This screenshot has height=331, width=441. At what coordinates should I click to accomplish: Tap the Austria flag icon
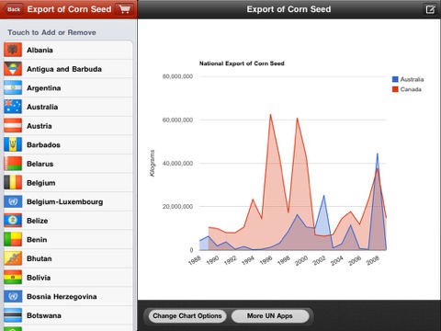(13, 126)
